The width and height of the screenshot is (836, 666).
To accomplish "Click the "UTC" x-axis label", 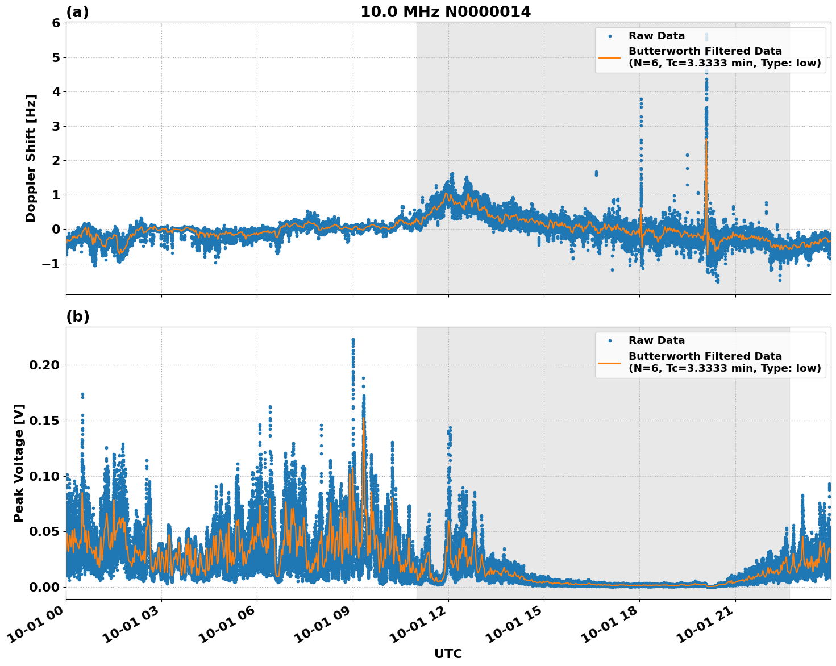I will 448,653.
